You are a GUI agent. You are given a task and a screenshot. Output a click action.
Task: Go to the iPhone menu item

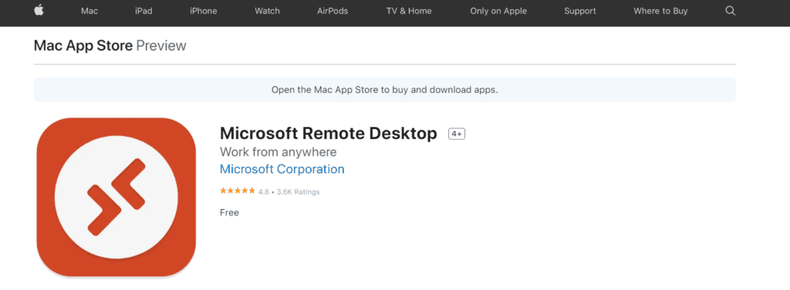click(203, 11)
